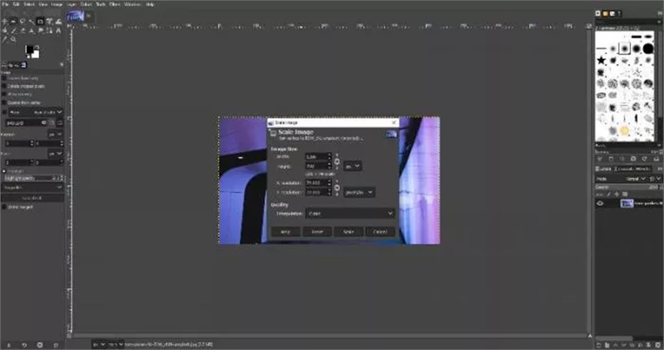Adjust the Highlight opacity slider
The height and width of the screenshot is (350, 664).
pos(33,178)
